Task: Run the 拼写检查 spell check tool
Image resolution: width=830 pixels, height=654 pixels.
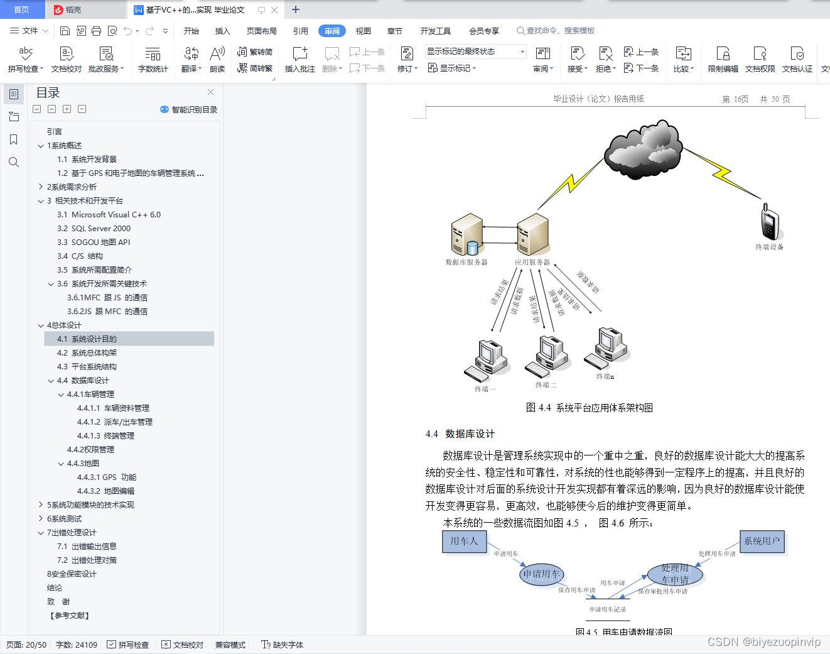Action: pyautogui.click(x=24, y=60)
